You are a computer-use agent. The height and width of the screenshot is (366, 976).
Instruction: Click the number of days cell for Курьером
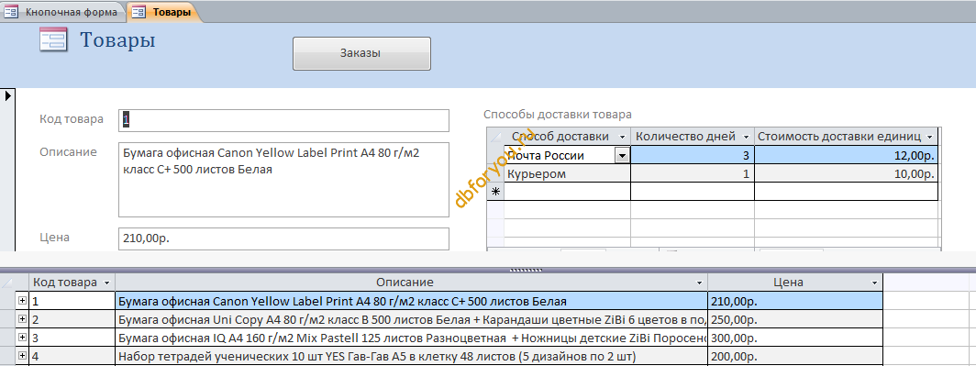point(693,173)
